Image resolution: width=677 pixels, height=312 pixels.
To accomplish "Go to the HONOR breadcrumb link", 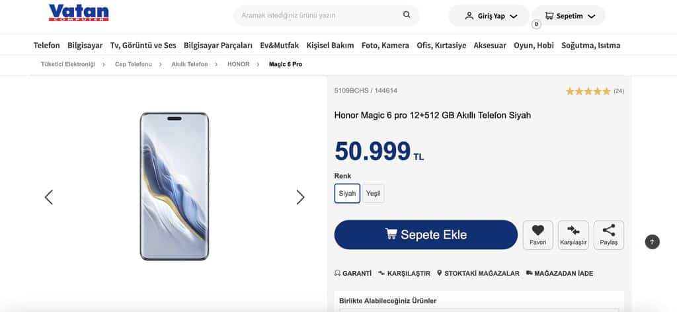I will coord(238,64).
